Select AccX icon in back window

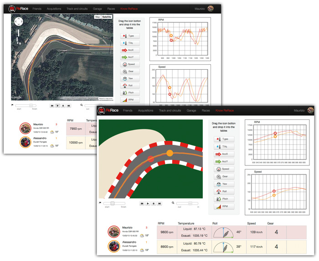(124, 50)
